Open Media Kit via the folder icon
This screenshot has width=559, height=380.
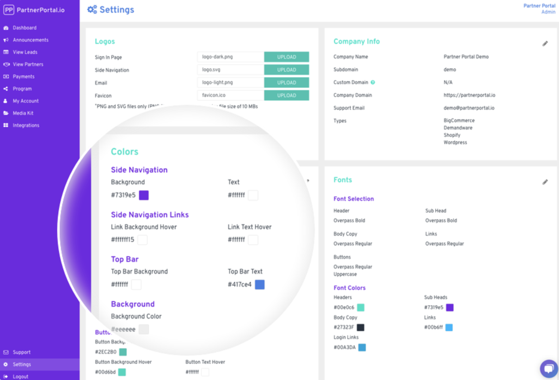[7, 113]
